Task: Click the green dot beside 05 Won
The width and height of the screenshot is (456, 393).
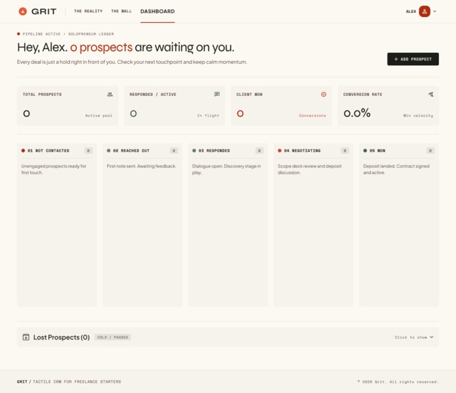Action: [365, 150]
